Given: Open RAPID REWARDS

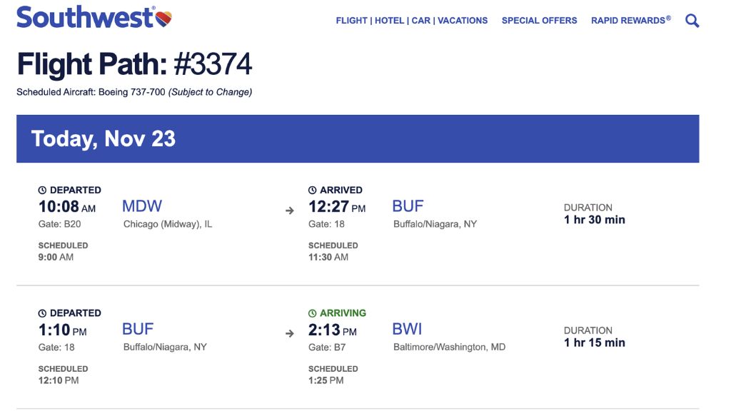Looking at the screenshot, I should (628, 20).
